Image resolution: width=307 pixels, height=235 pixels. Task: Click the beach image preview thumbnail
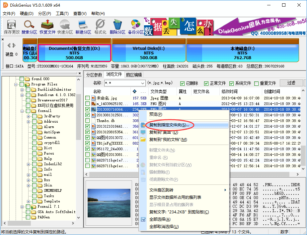click(109, 203)
